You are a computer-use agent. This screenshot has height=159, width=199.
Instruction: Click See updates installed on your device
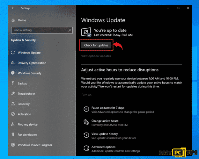tap(114, 138)
